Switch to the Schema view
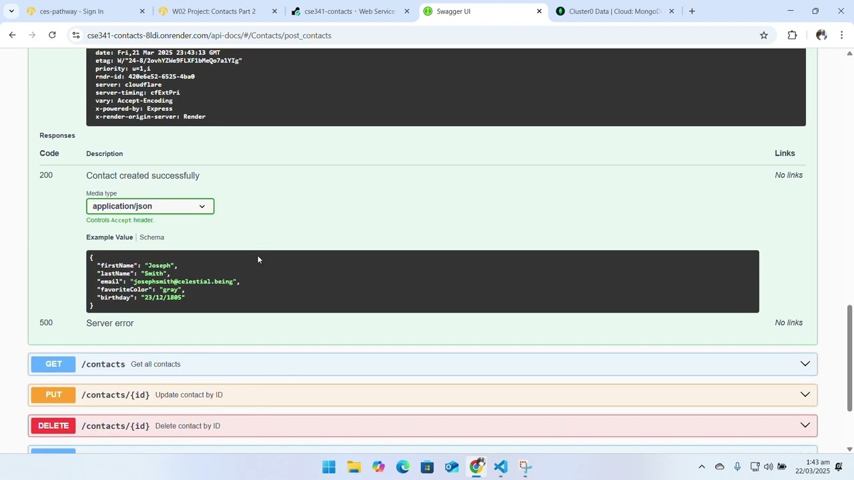This screenshot has height=480, width=854. pos(151,237)
